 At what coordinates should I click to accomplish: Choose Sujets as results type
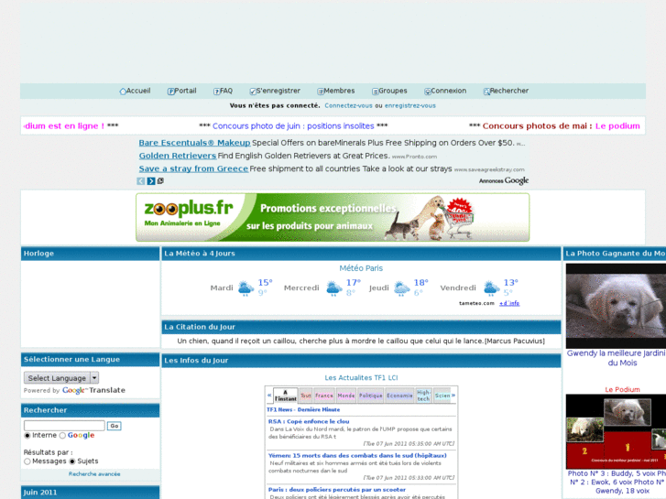(72, 461)
